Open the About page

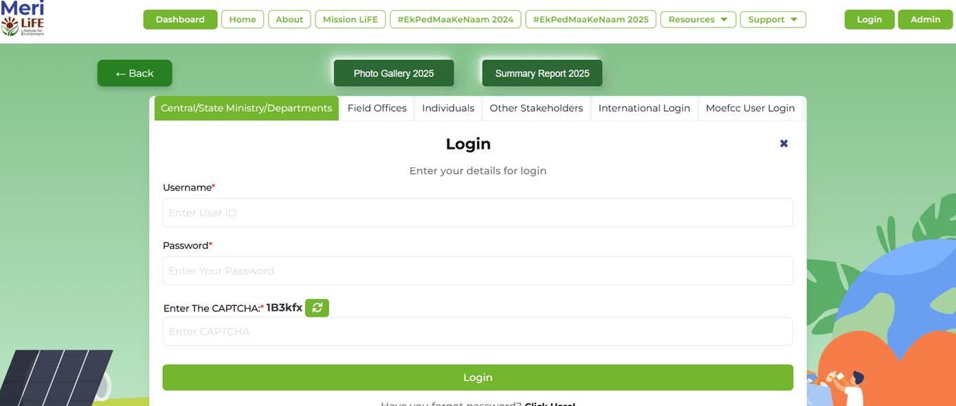[x=289, y=19]
